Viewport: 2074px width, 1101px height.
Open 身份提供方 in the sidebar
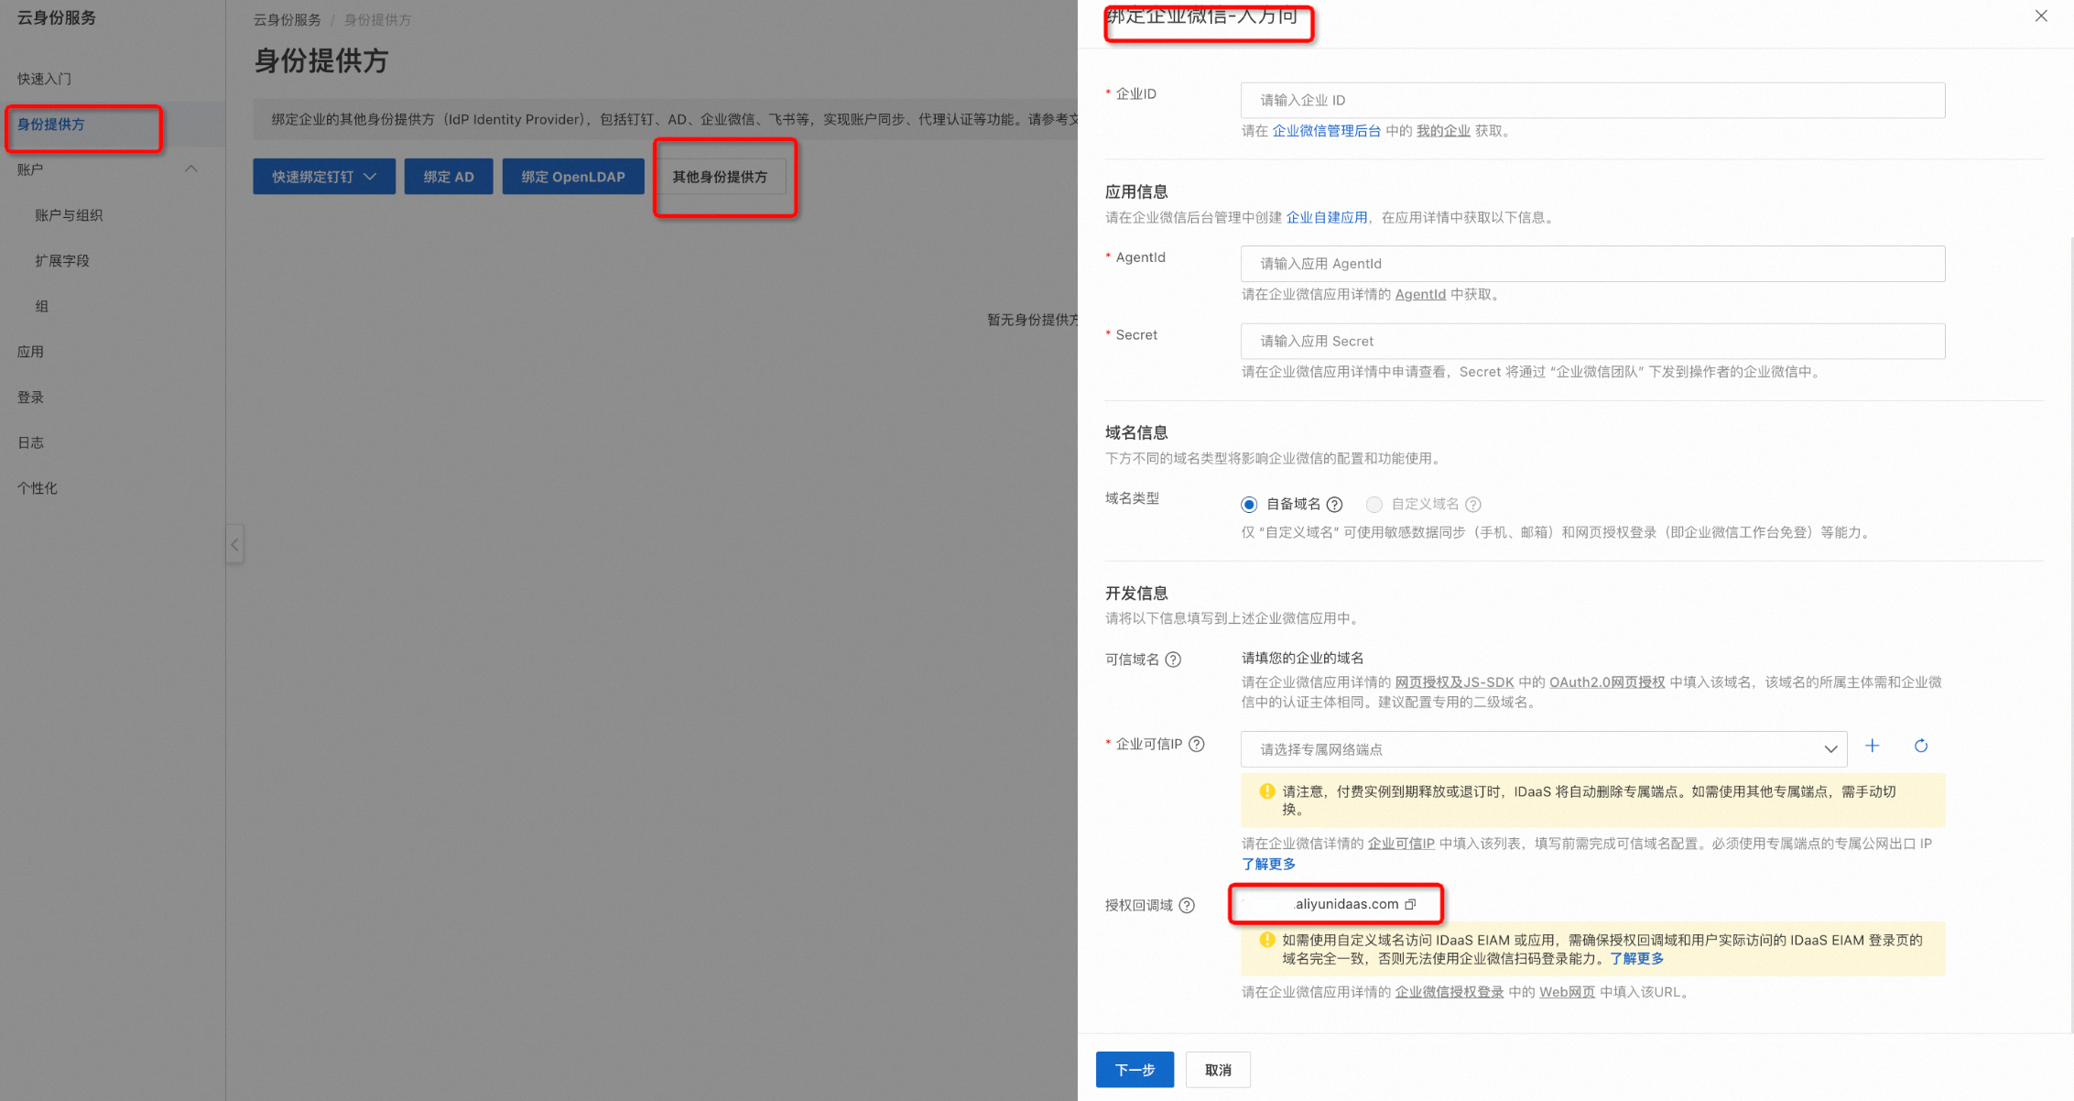click(51, 125)
